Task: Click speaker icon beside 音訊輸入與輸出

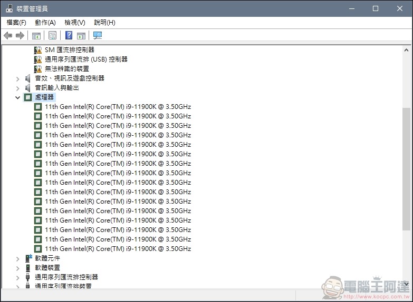Action: (27, 88)
